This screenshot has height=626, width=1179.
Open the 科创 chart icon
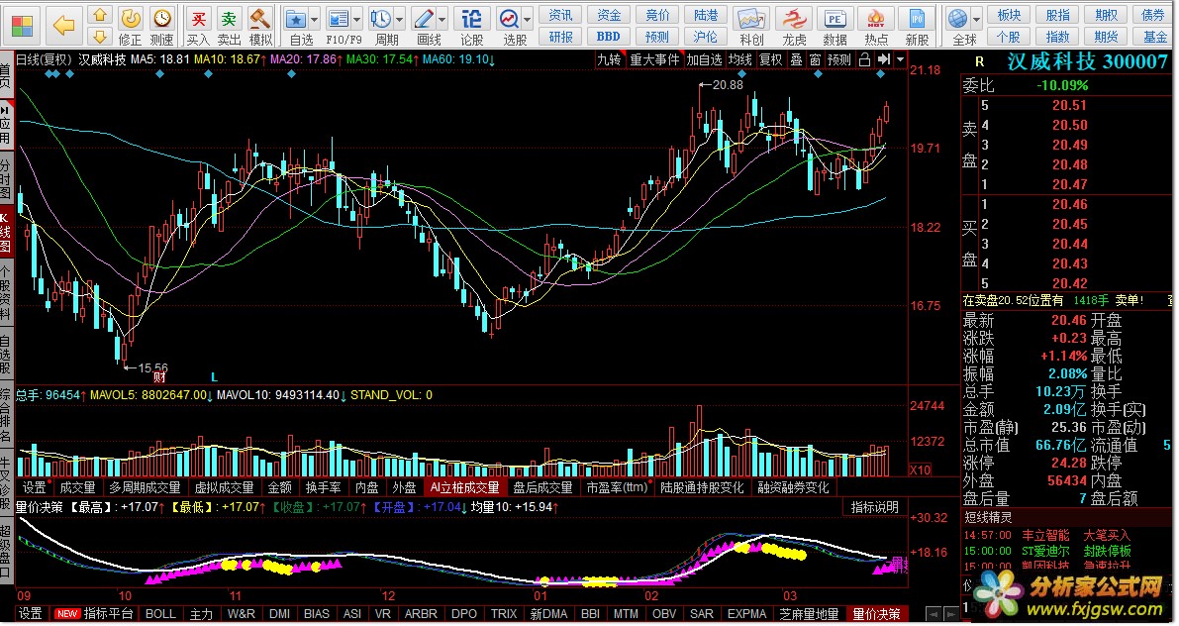pos(751,19)
